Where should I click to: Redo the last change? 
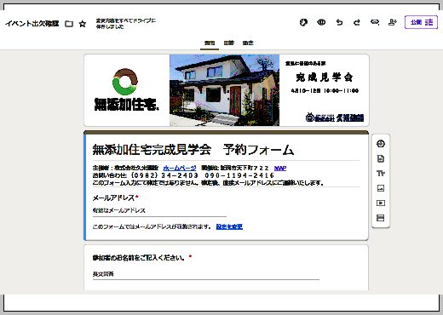coord(357,22)
